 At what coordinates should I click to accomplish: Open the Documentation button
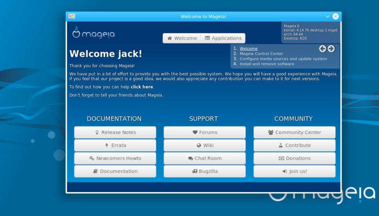coord(115,171)
